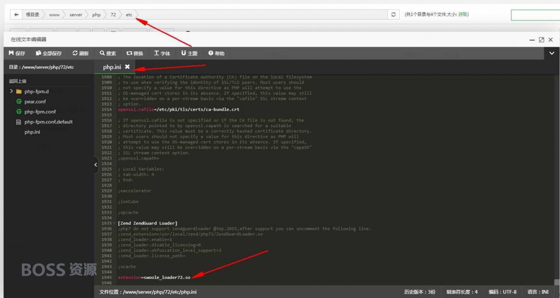Open the 编码: UTF-8 encoding selector
The image size is (560, 298).
[502, 292]
